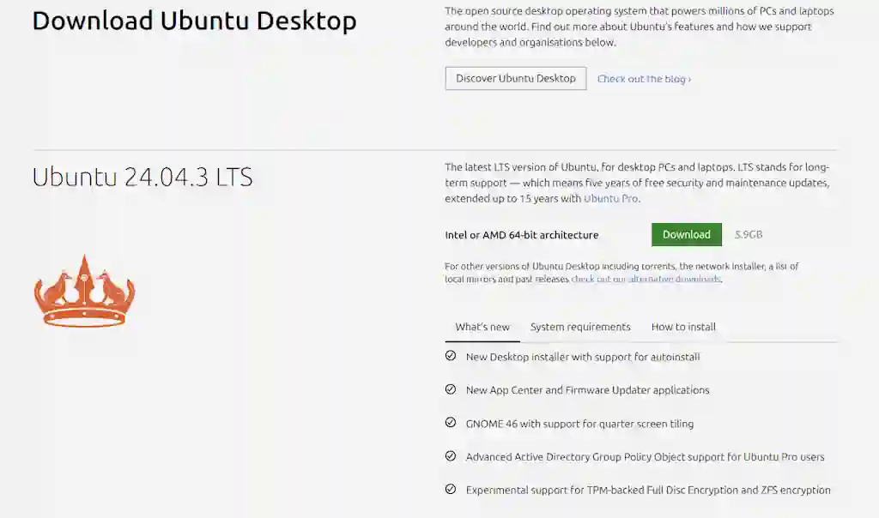Switch to the System requirements tab
Viewport: 879px width, 518px height.
(579, 327)
